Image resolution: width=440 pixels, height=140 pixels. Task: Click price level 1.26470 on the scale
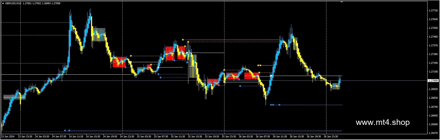[x=433, y=133]
